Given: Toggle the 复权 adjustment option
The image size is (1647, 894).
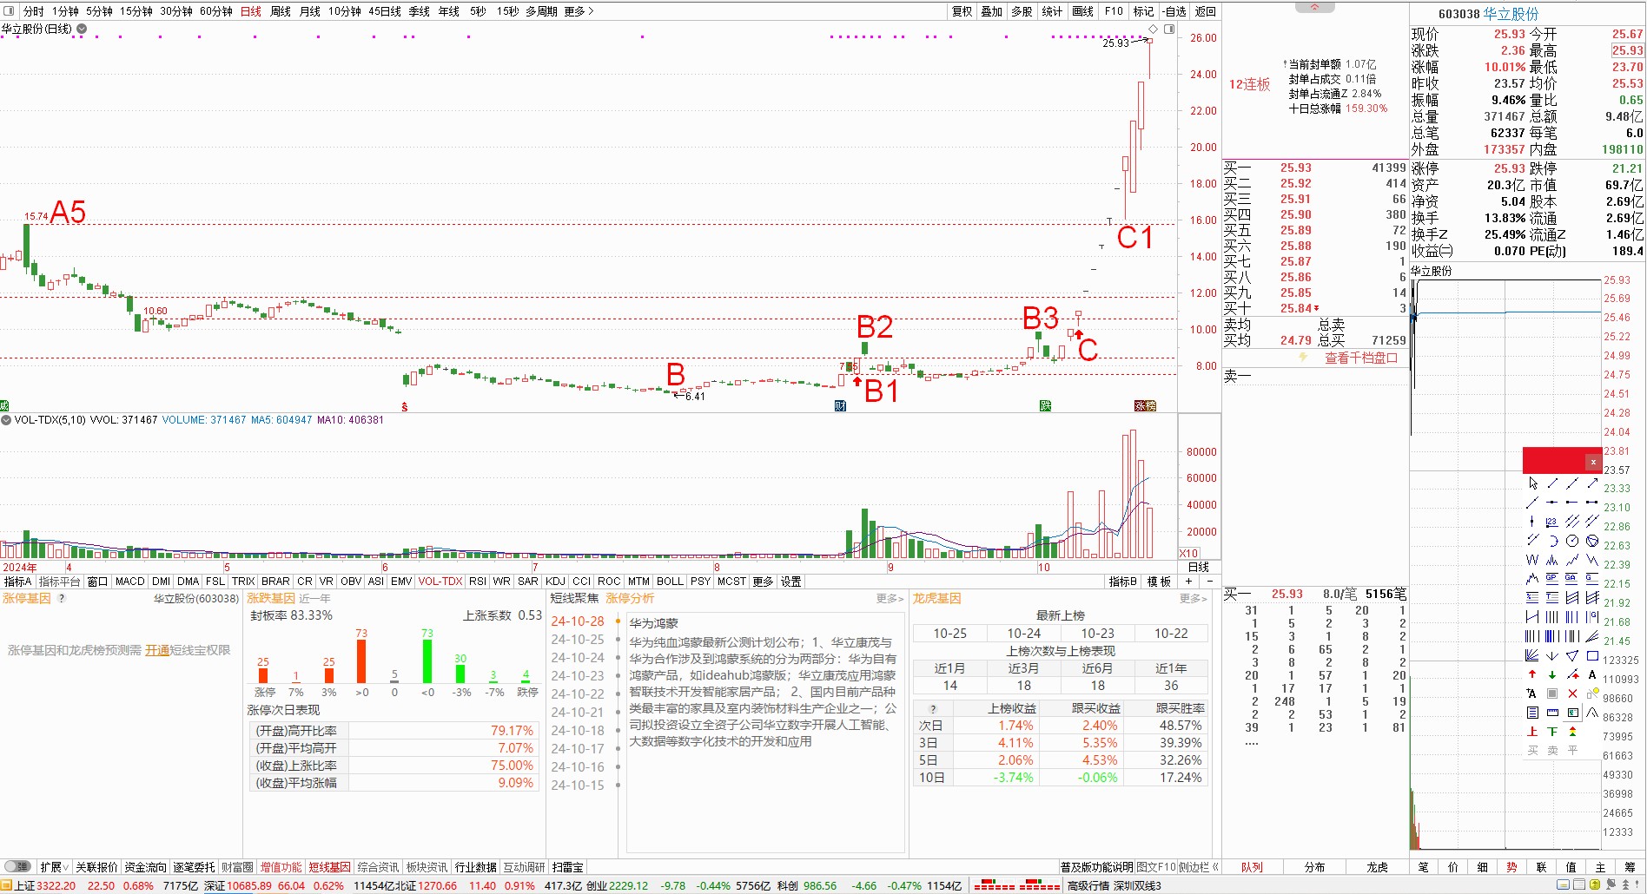Looking at the screenshot, I should (962, 11).
